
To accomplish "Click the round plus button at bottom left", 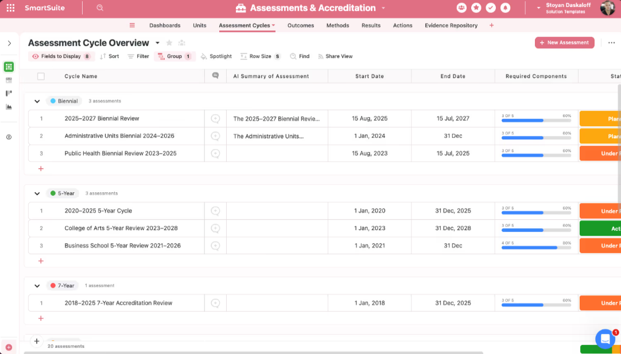I will click(x=36, y=341).
